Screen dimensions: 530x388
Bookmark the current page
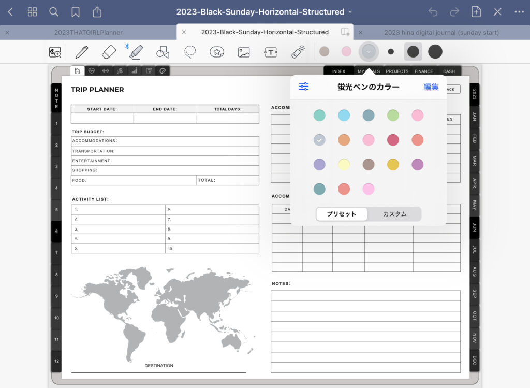tap(76, 12)
